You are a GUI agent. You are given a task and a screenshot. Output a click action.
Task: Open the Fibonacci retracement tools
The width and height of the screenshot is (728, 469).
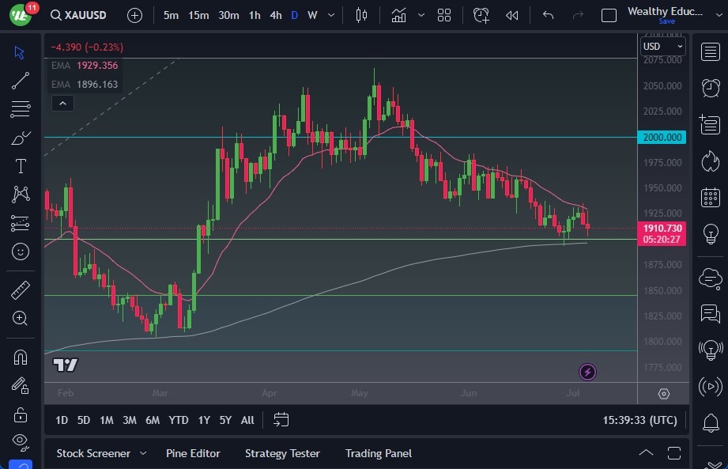click(21, 109)
